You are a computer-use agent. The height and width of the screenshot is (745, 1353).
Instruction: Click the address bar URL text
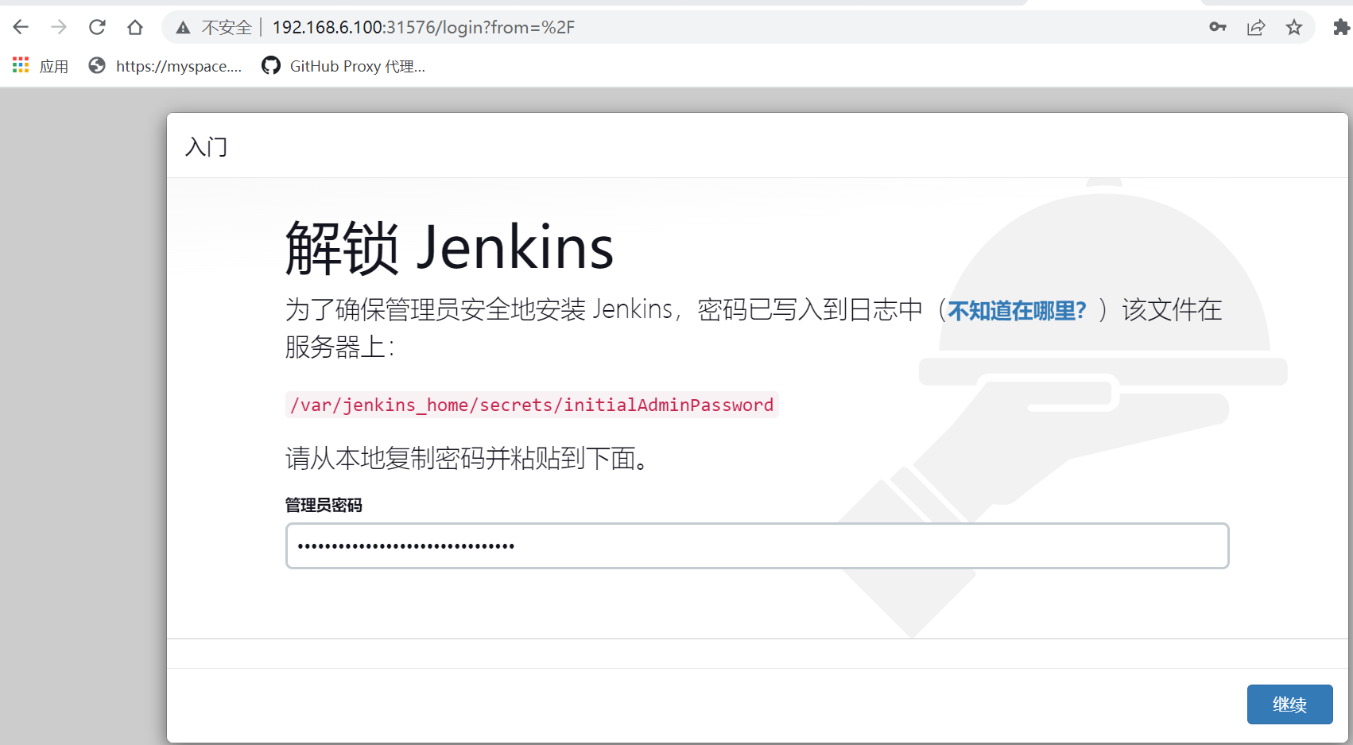coord(424,28)
